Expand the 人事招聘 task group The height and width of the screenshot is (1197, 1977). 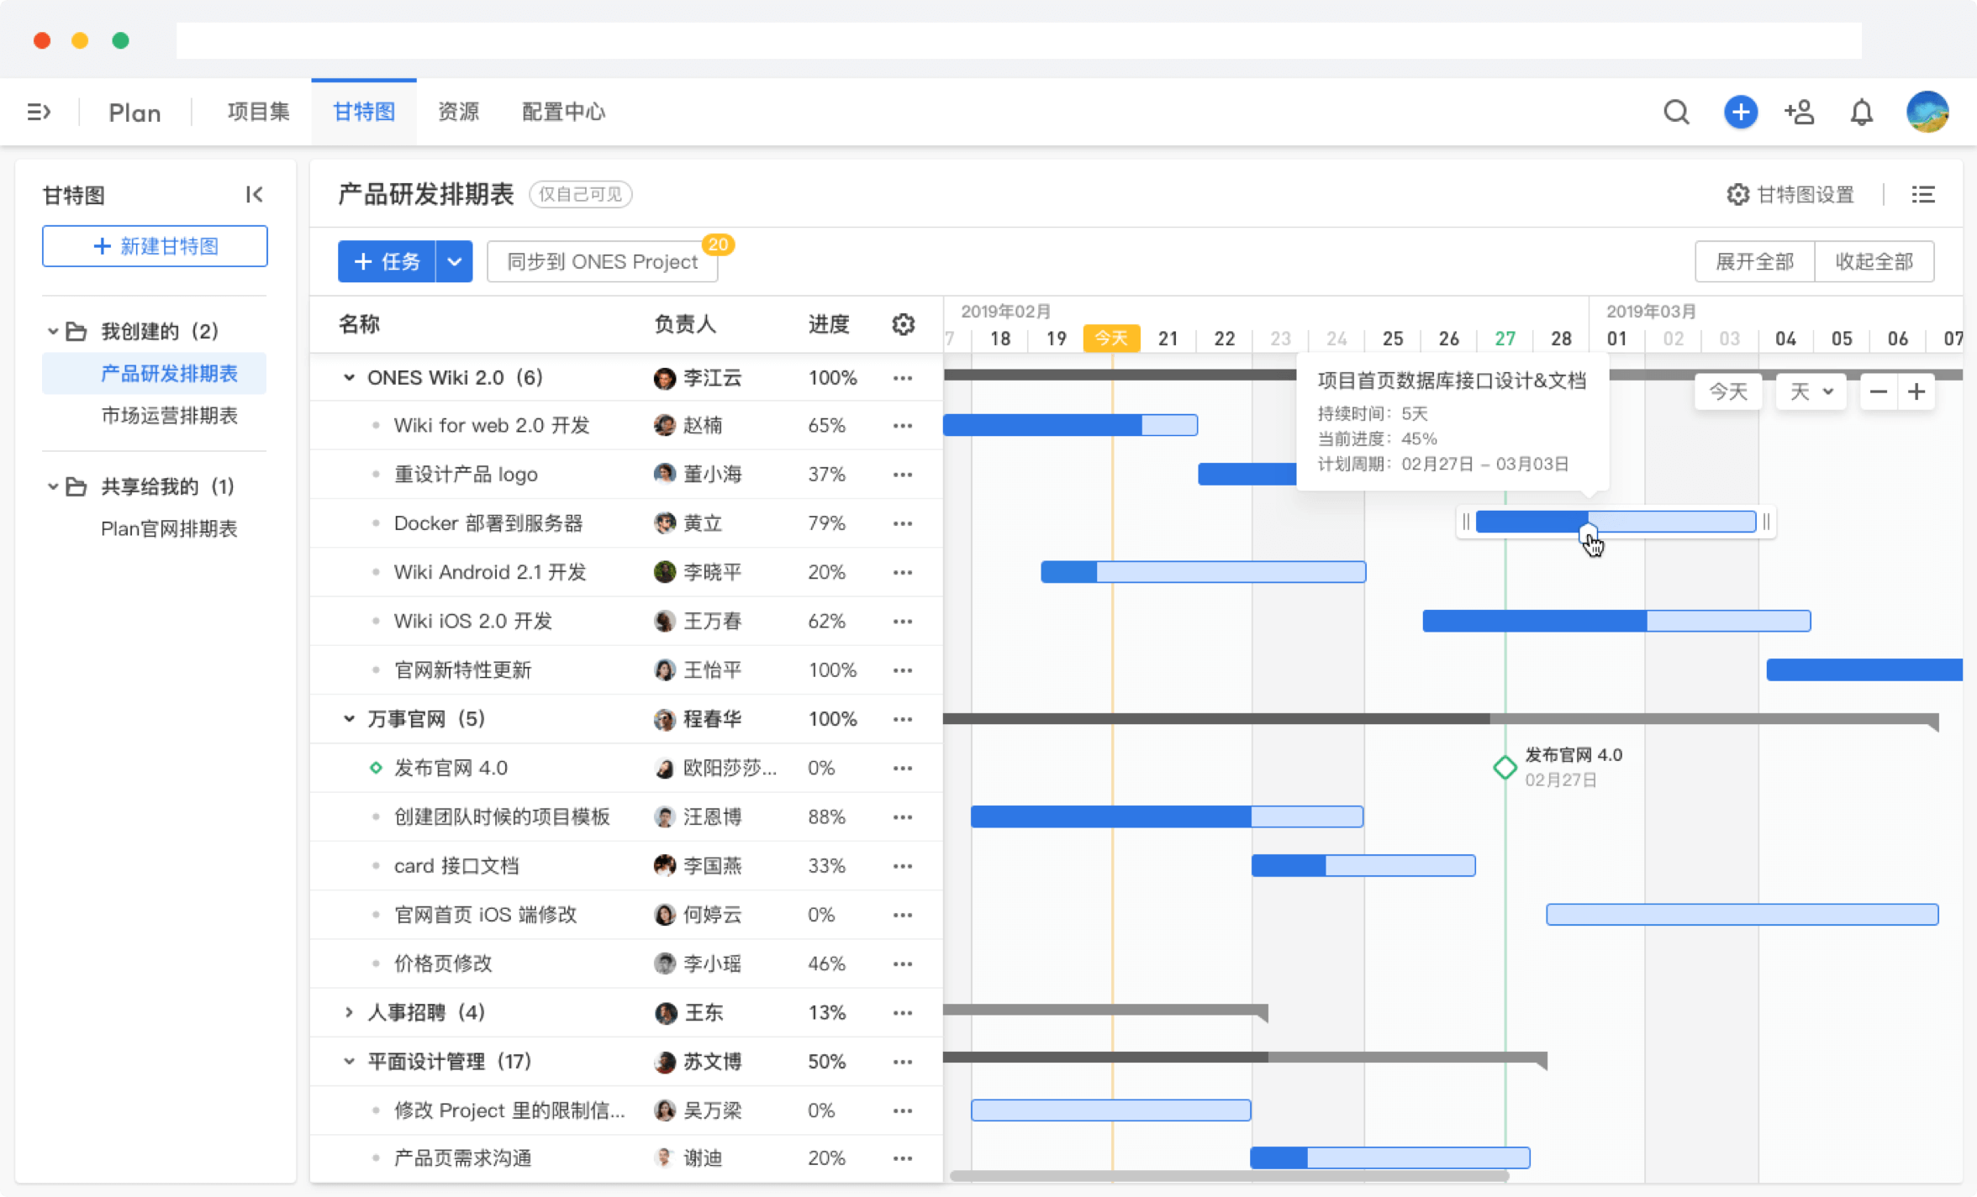pos(349,1012)
